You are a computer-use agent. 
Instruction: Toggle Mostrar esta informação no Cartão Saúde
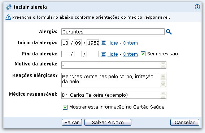coord(65,107)
